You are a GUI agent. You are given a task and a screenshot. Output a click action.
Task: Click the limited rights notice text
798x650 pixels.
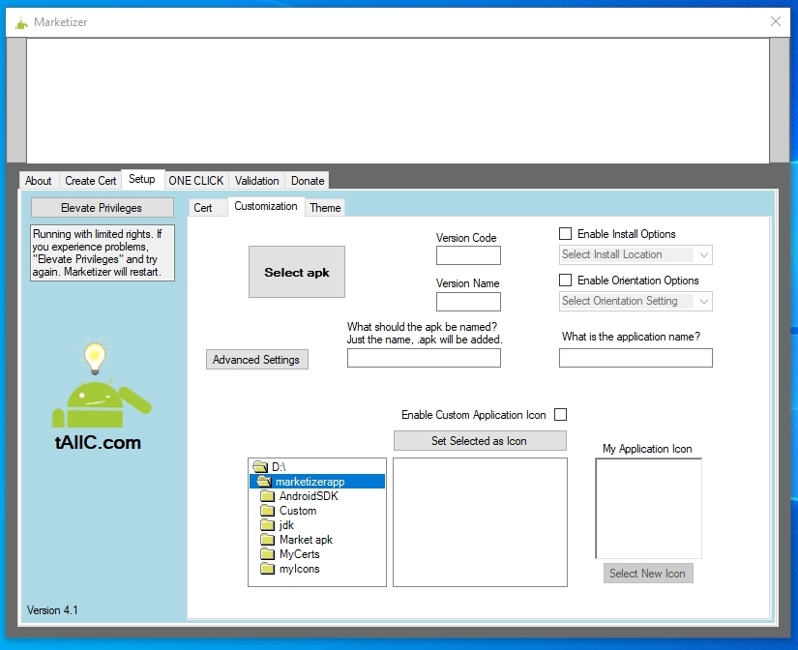[x=103, y=253]
